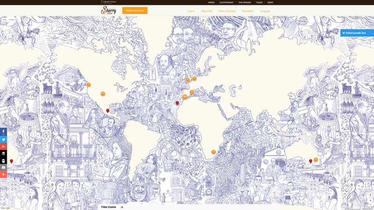Open orange cluster over South Africa
Screen dimensions: 374x210
[214, 152]
